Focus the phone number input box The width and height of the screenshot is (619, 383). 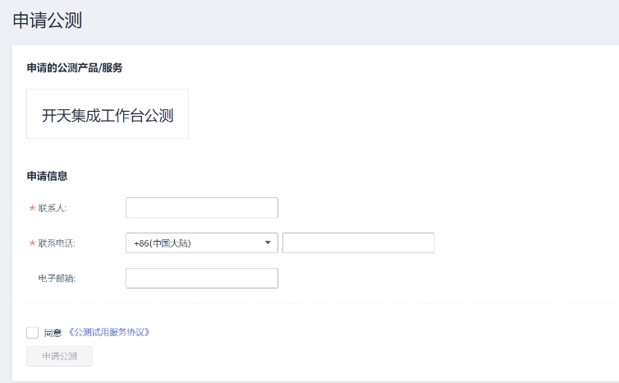click(x=358, y=243)
